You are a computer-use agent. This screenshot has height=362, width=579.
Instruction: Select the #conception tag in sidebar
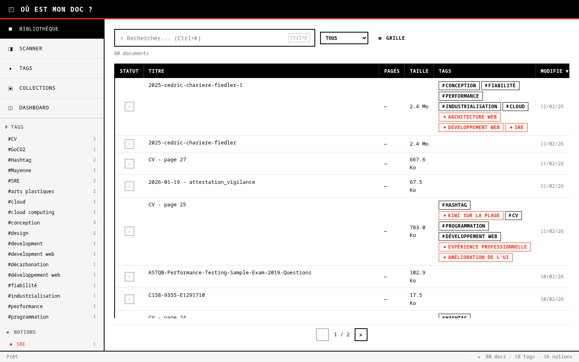point(24,223)
